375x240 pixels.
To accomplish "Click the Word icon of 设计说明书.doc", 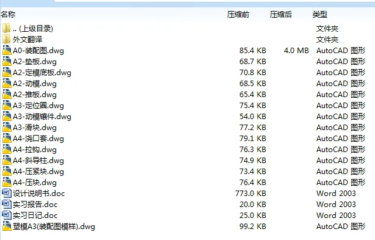I will coord(7,193).
